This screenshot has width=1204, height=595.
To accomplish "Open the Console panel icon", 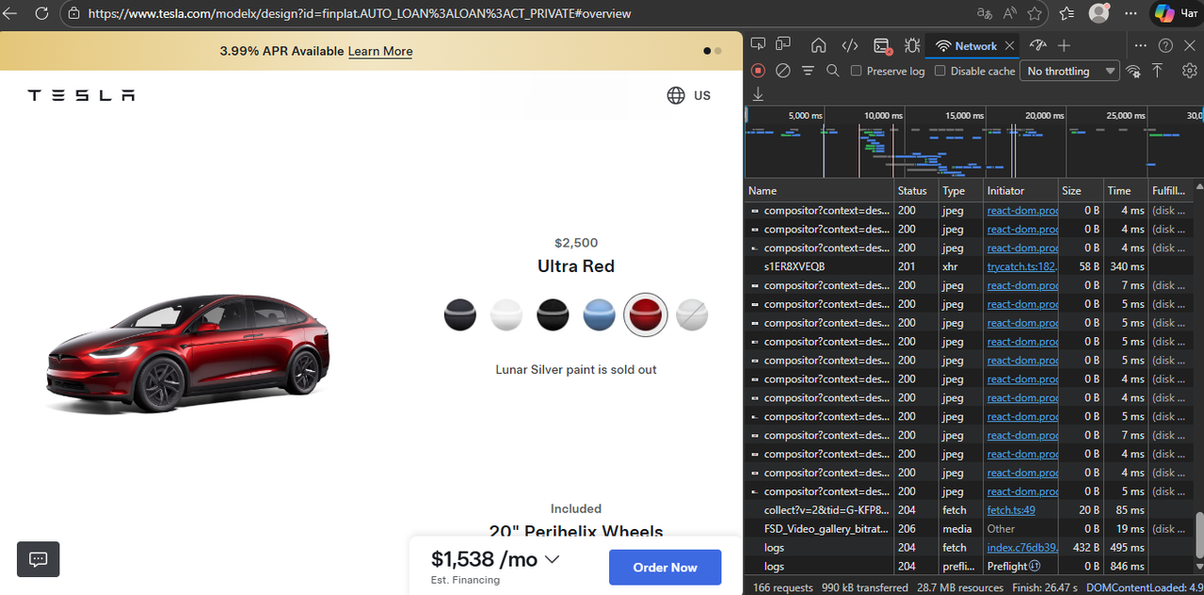I will (x=881, y=45).
